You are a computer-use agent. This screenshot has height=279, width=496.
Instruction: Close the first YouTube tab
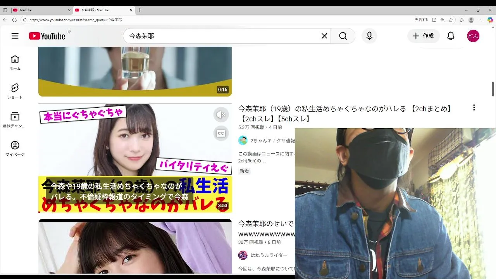(69, 10)
